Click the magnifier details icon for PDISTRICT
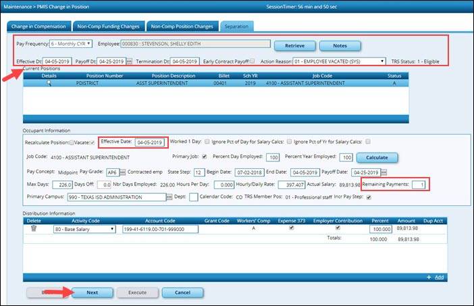This screenshot has width=474, height=306. pyautogui.click(x=49, y=82)
